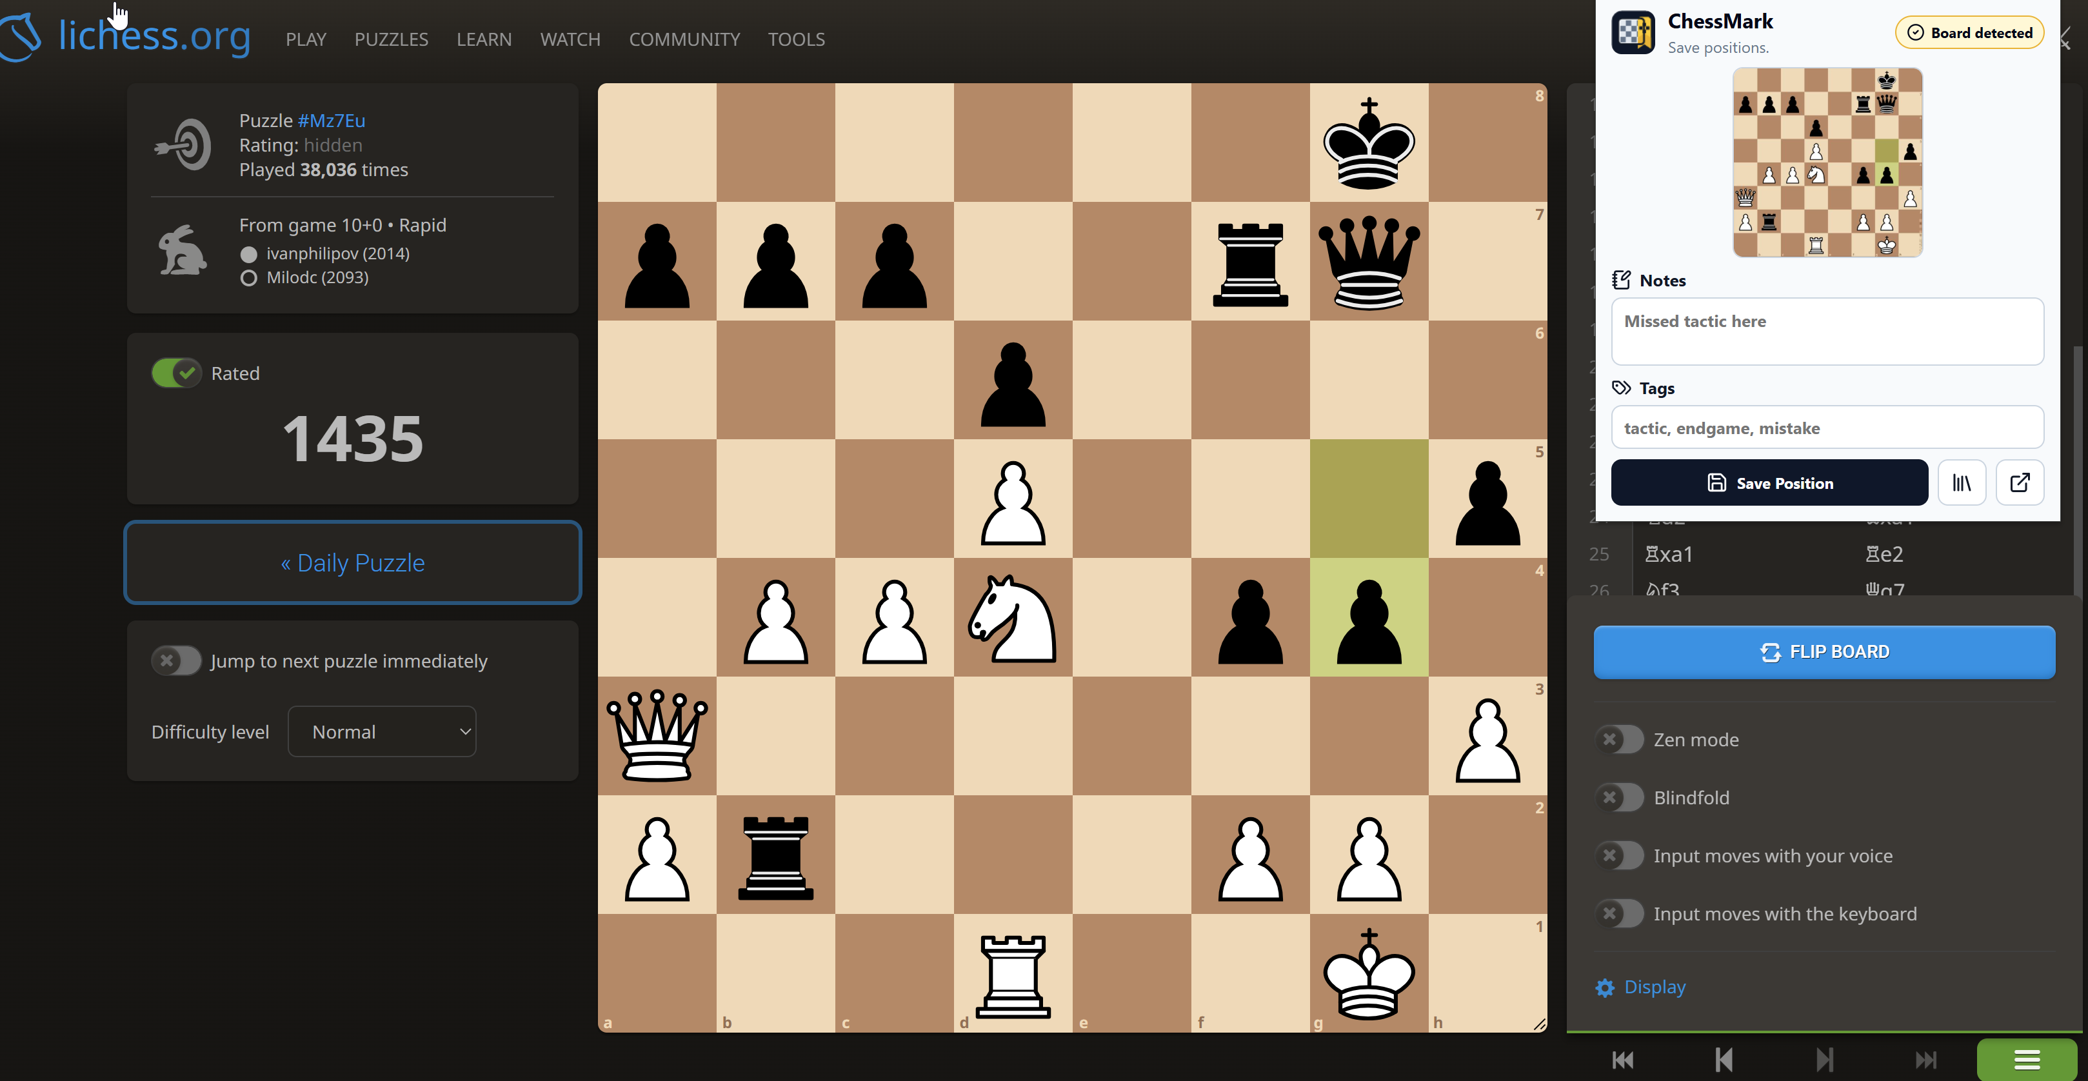
Task: Focus the Tags input field
Action: [x=1827, y=427]
